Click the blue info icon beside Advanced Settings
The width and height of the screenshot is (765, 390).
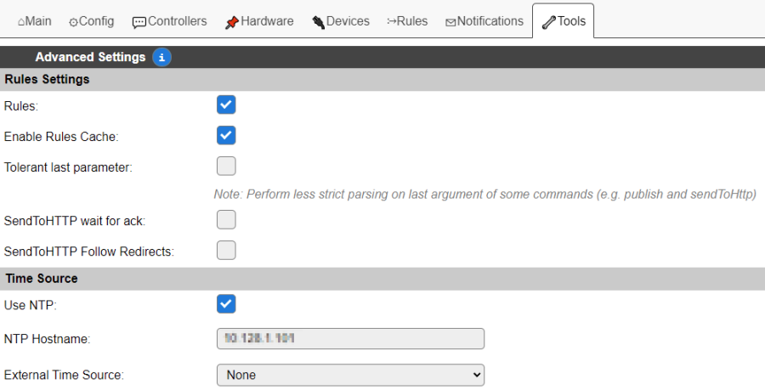point(161,58)
